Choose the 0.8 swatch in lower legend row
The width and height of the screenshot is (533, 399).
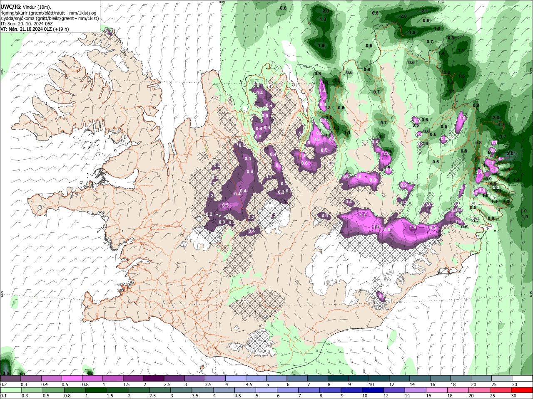tap(75, 390)
